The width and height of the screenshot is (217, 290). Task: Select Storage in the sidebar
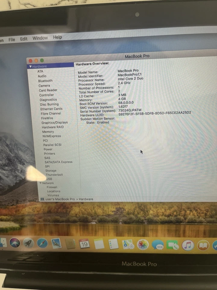tap(51, 170)
